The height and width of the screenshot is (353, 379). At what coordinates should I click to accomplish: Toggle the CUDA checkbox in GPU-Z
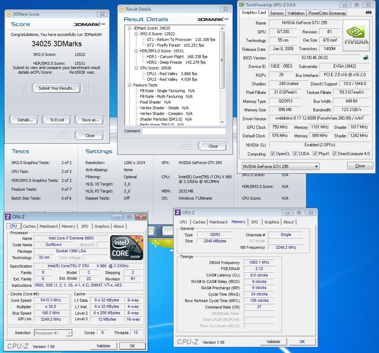pyautogui.click(x=295, y=154)
